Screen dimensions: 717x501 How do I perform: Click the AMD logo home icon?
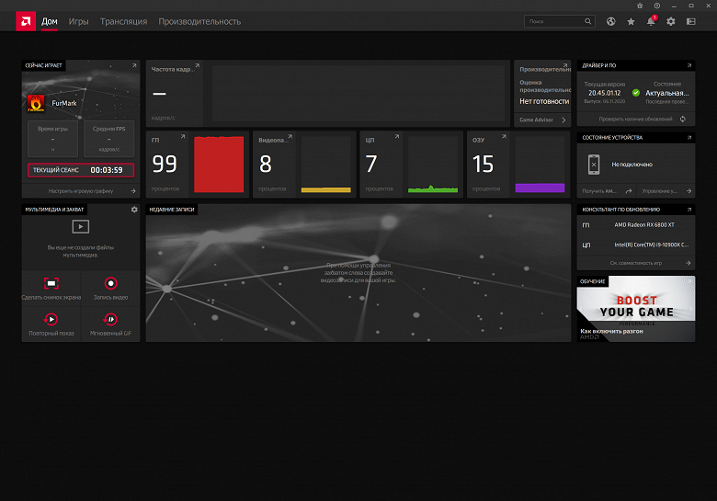26,21
